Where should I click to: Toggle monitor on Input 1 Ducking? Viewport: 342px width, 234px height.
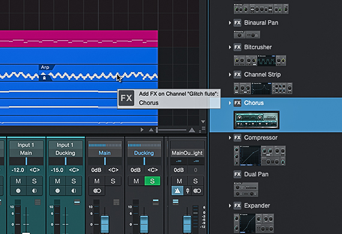tap(74, 191)
